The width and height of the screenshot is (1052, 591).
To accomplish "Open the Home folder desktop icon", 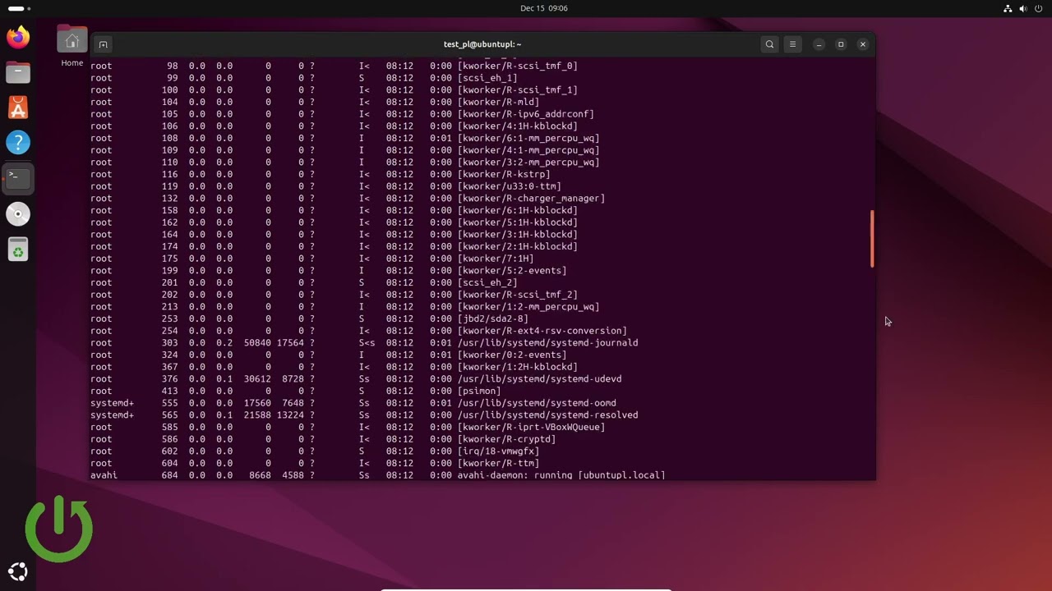I will (72, 46).
